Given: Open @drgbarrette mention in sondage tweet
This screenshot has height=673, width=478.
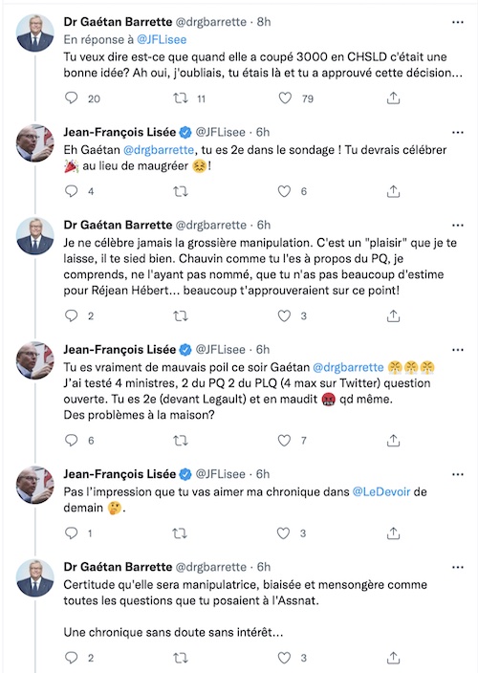Looking at the screenshot, I should 159,150.
